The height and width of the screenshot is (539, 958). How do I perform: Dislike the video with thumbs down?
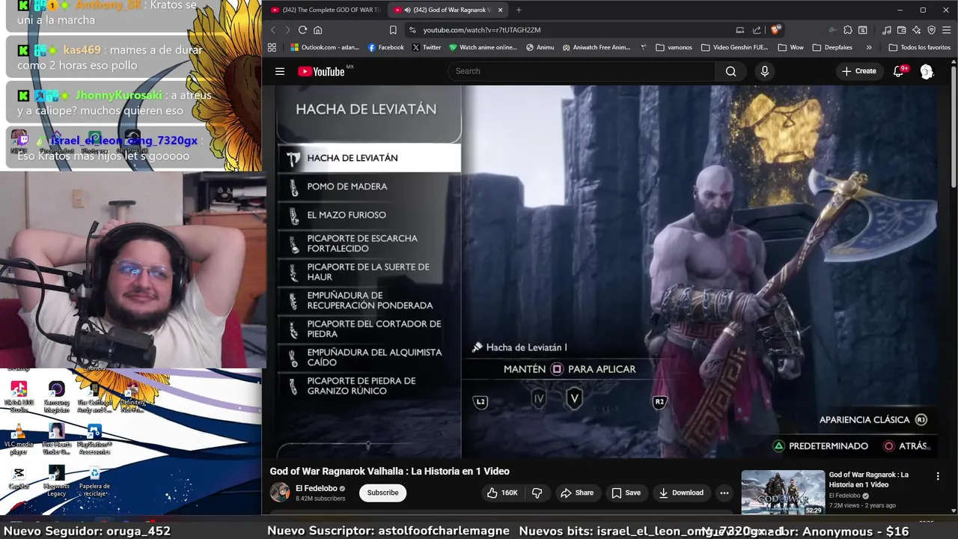(x=537, y=493)
